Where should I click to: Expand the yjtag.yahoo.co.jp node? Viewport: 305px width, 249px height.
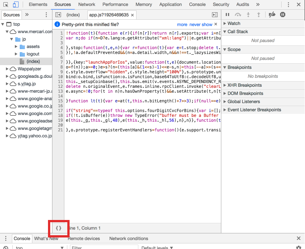(x=7, y=136)
